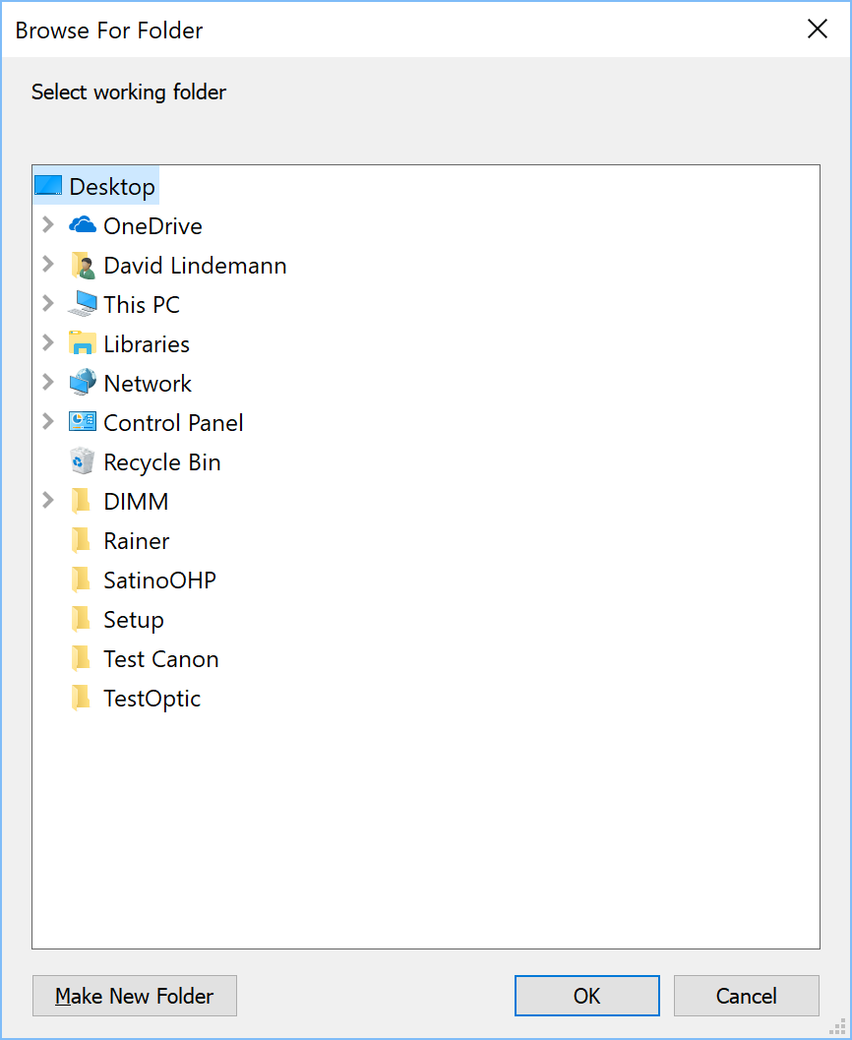Image resolution: width=852 pixels, height=1040 pixels.
Task: Click the Network globe icon
Action: (x=83, y=383)
